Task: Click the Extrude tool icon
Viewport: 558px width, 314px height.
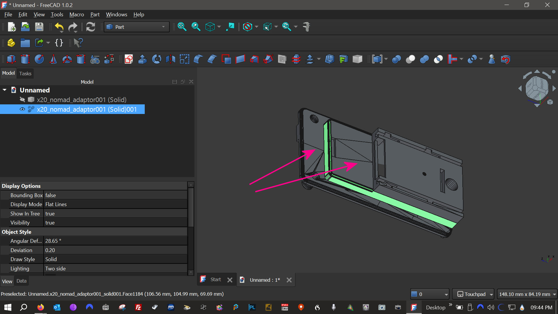Action: click(142, 59)
